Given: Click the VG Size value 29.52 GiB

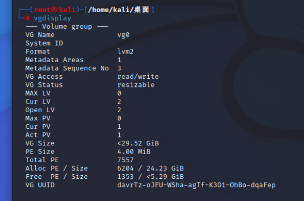Looking at the screenshot, I should pyautogui.click(x=138, y=143).
